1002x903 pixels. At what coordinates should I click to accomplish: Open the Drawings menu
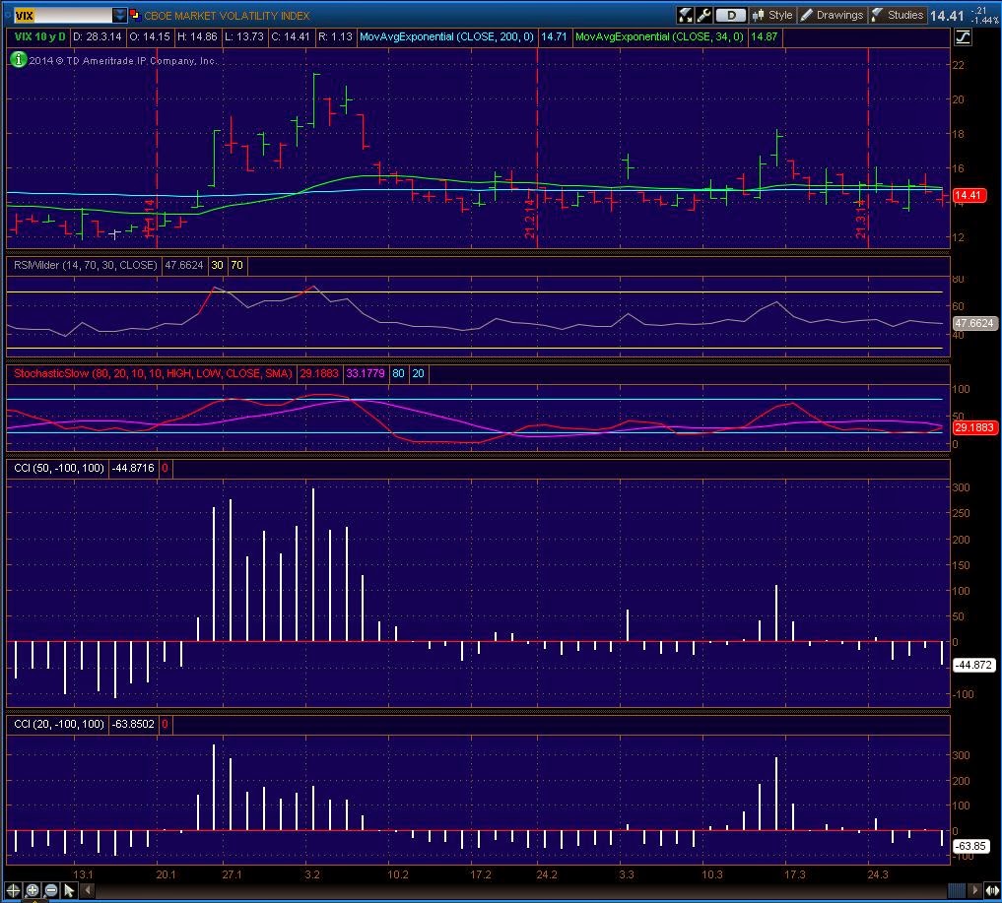[832, 15]
